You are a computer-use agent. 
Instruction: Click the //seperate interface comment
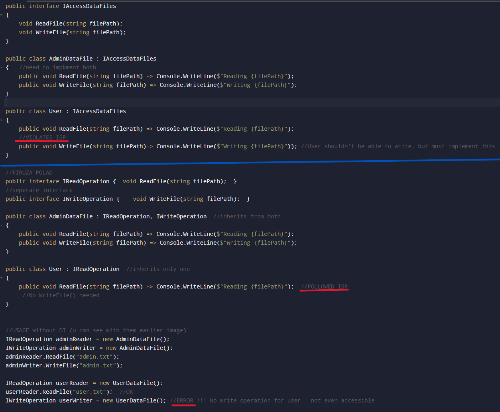click(x=39, y=190)
